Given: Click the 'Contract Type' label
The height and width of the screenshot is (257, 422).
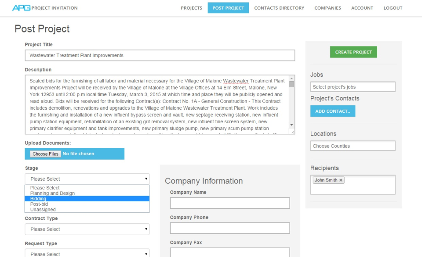Looking at the screenshot, I should coord(41,218).
